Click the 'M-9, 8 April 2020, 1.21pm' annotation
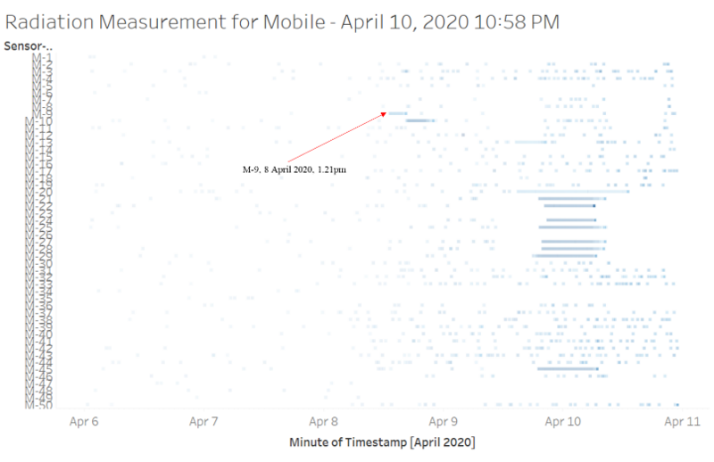This screenshot has width=714, height=462. tap(295, 169)
